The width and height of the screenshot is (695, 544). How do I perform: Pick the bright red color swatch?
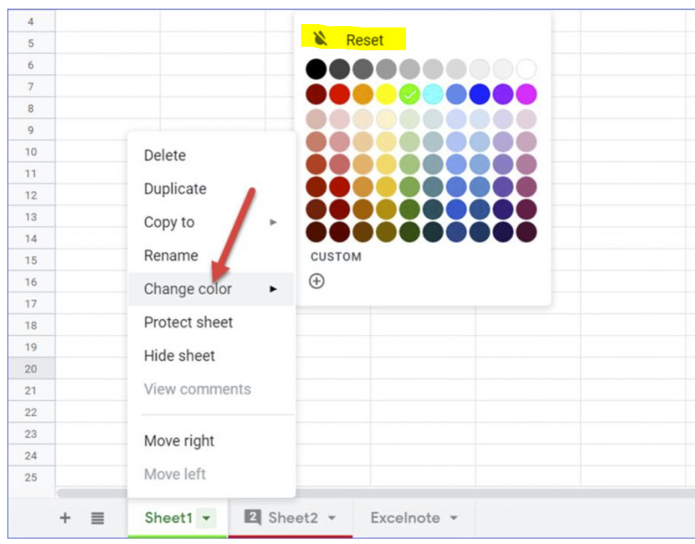[338, 94]
